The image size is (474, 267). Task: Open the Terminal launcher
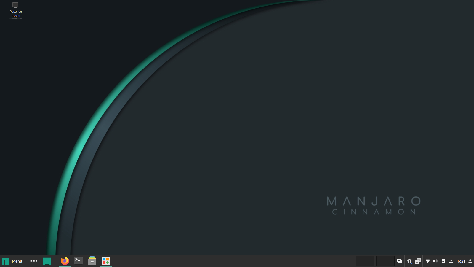coord(79,261)
